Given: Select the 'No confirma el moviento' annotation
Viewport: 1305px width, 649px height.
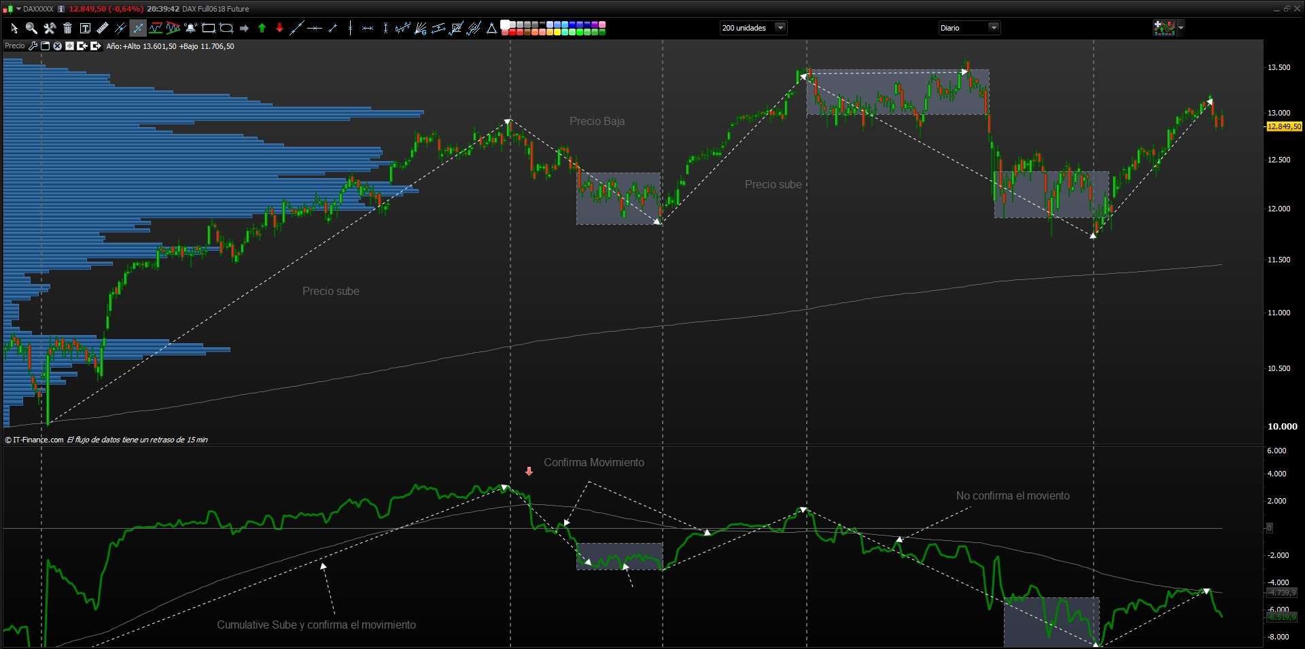Looking at the screenshot, I should coord(1013,495).
